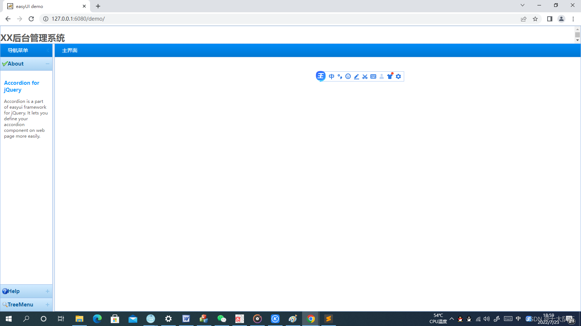Screen dimensions: 581x326
Task: Start a screen clip with the scissors icon
Action: point(365,76)
